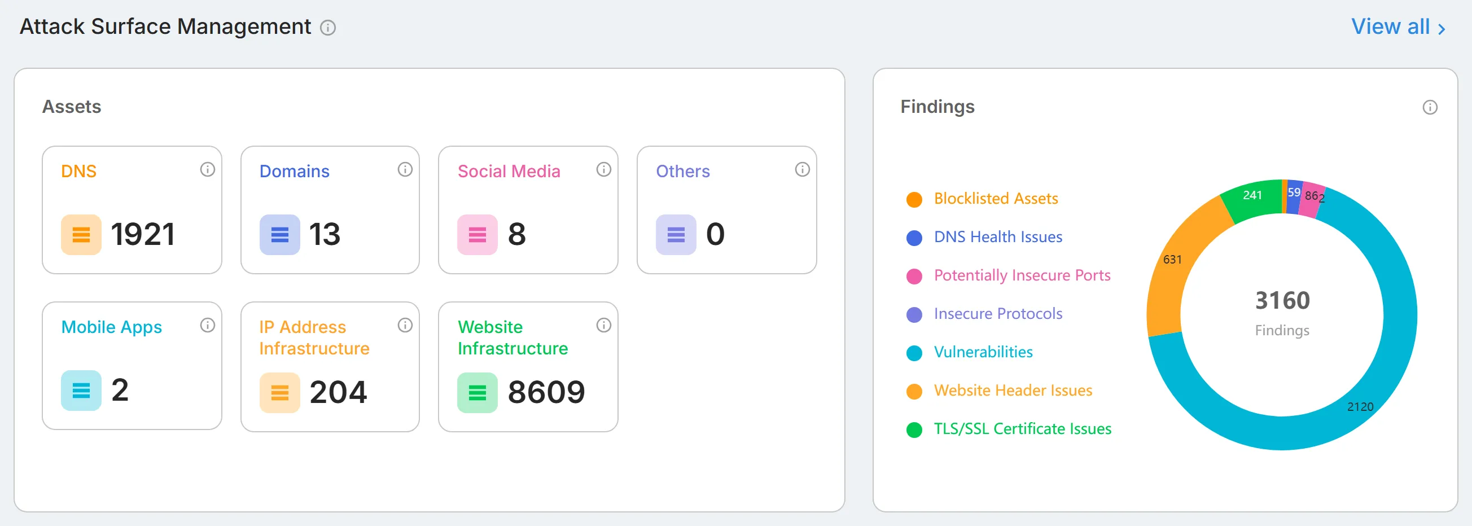1472x526 pixels.
Task: Toggle DNS Health Issues legend entry
Action: [x=984, y=237]
